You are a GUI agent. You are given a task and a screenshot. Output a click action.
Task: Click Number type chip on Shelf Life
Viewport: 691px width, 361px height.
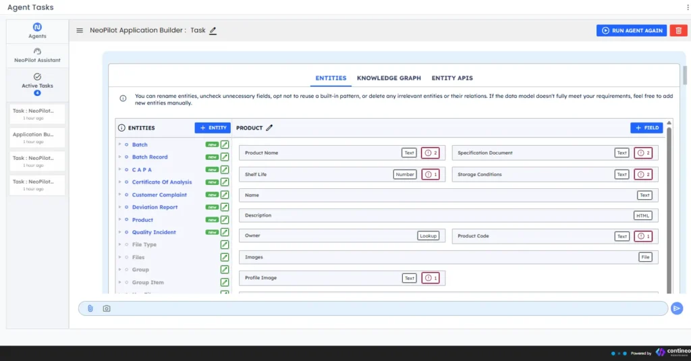coord(405,175)
